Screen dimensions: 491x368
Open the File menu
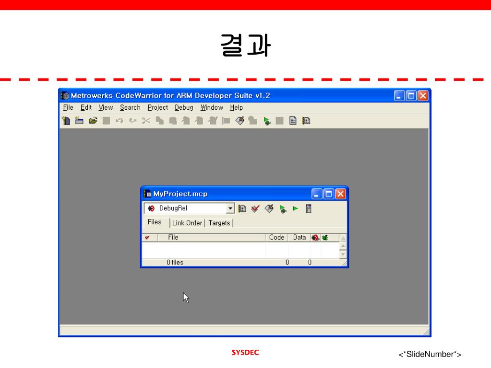[x=68, y=107]
